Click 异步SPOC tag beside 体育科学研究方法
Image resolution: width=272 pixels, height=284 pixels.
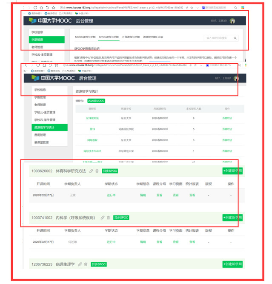[x=110, y=171]
